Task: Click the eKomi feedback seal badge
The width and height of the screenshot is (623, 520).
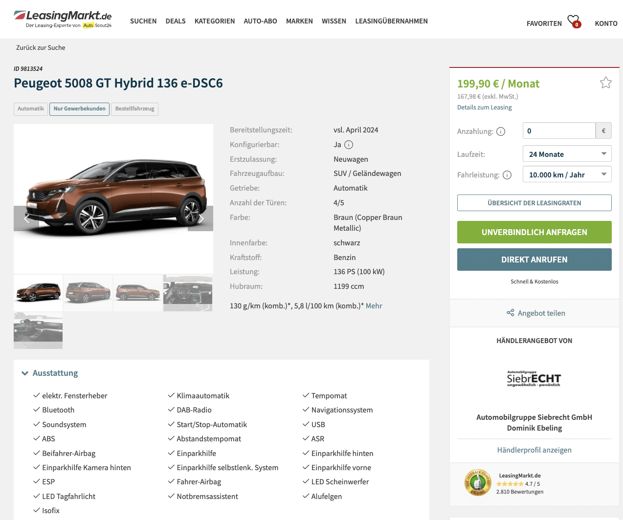Action: coord(478,483)
